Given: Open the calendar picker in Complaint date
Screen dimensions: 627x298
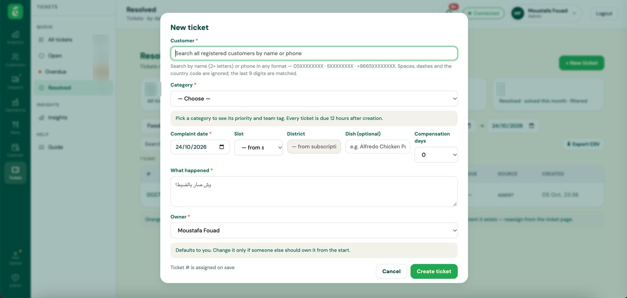Looking at the screenshot, I should click(222, 147).
